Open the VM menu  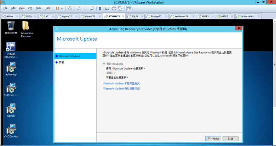[30, 8]
